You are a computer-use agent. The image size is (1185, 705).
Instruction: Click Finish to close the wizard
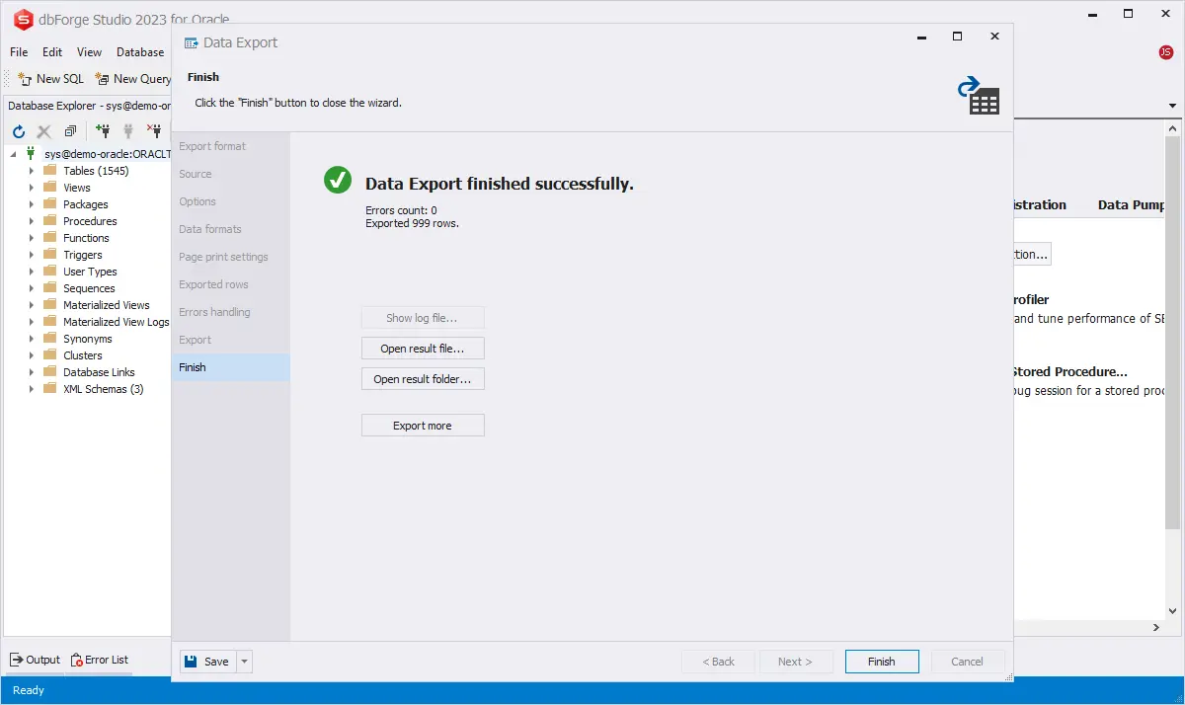(x=881, y=662)
